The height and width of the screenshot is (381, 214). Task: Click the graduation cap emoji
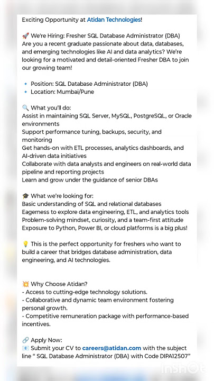point(25,196)
